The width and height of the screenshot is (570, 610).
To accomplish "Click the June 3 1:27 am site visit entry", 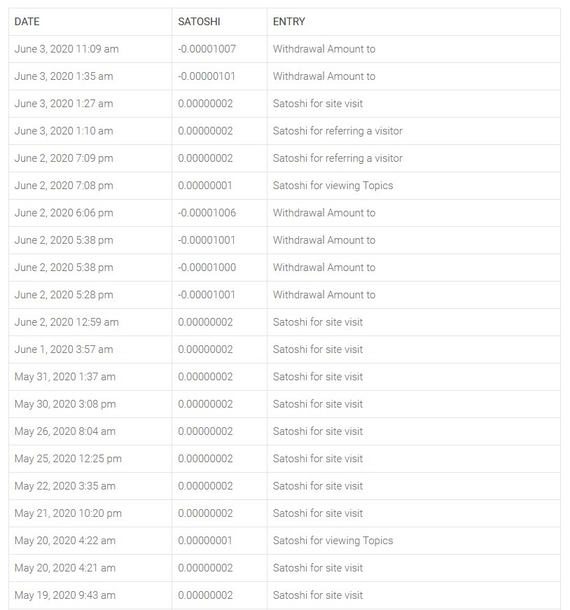I will coord(317,104).
